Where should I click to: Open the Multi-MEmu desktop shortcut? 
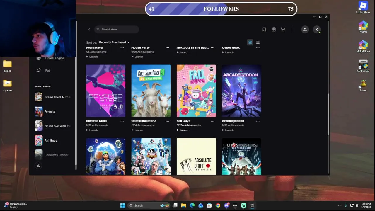[x=363, y=47]
